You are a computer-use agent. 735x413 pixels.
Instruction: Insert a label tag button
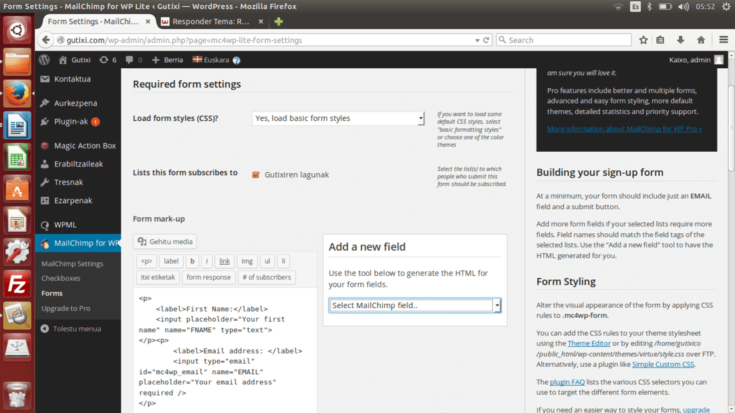[x=171, y=261]
